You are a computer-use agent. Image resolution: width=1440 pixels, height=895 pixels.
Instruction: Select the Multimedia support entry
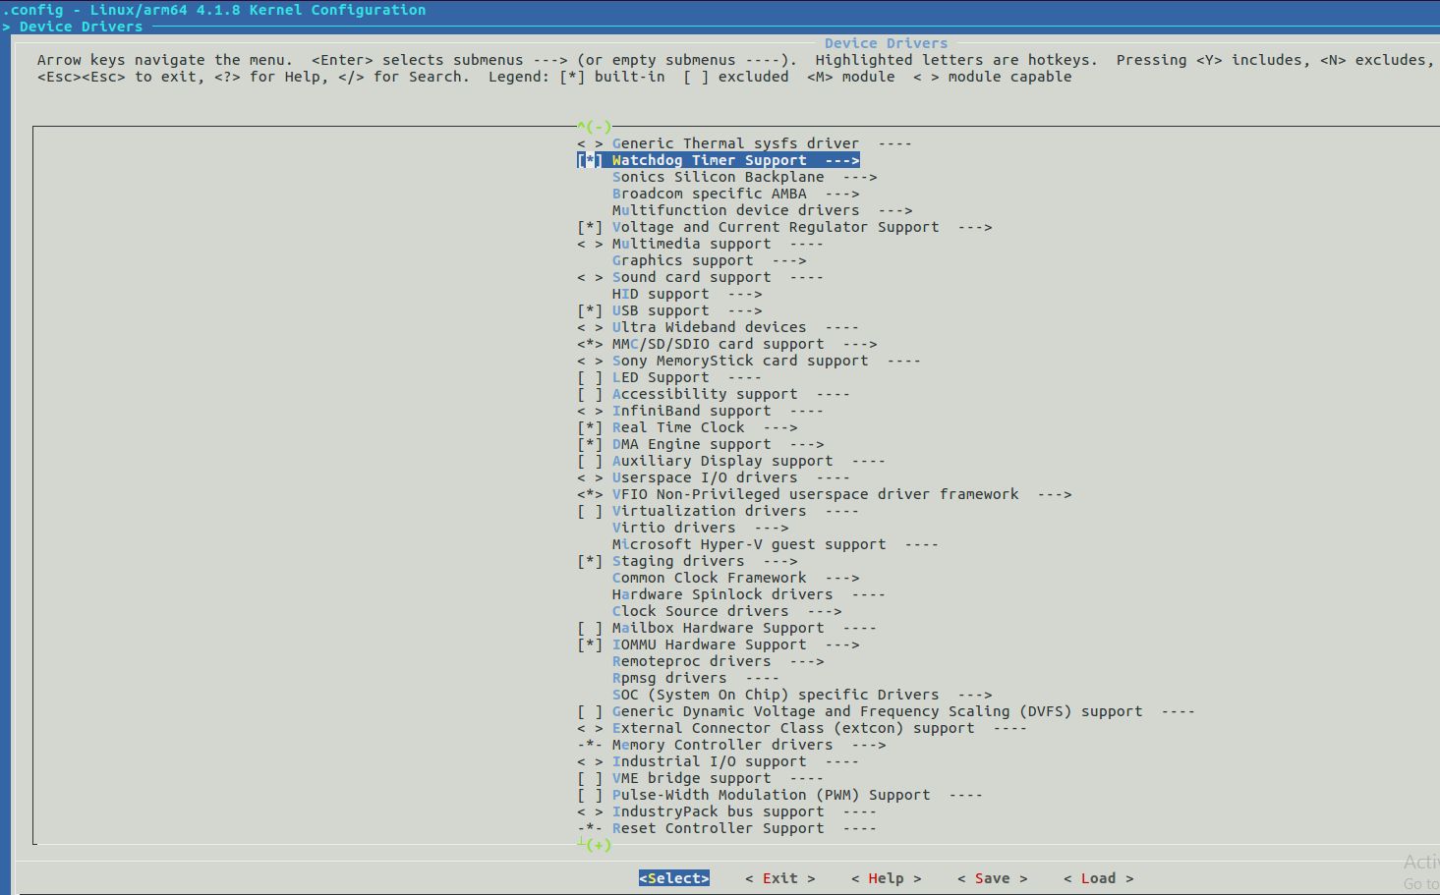692,243
